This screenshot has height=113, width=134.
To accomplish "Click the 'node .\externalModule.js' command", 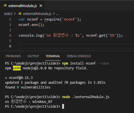I will pos(86,97).
